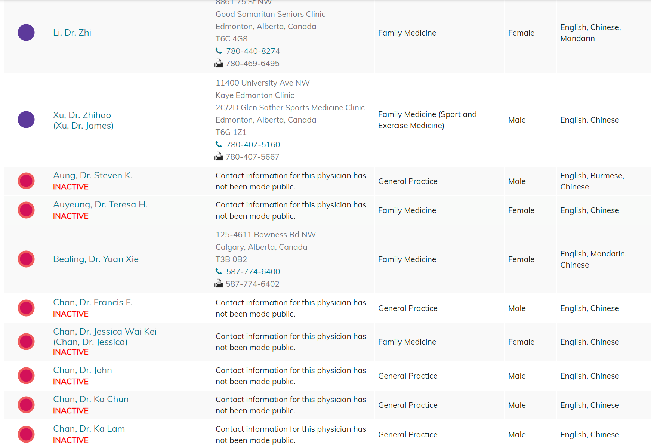The width and height of the screenshot is (651, 447).
Task: Click red status dot beside Dr. Ka Lam Chan
Action: pos(26,434)
